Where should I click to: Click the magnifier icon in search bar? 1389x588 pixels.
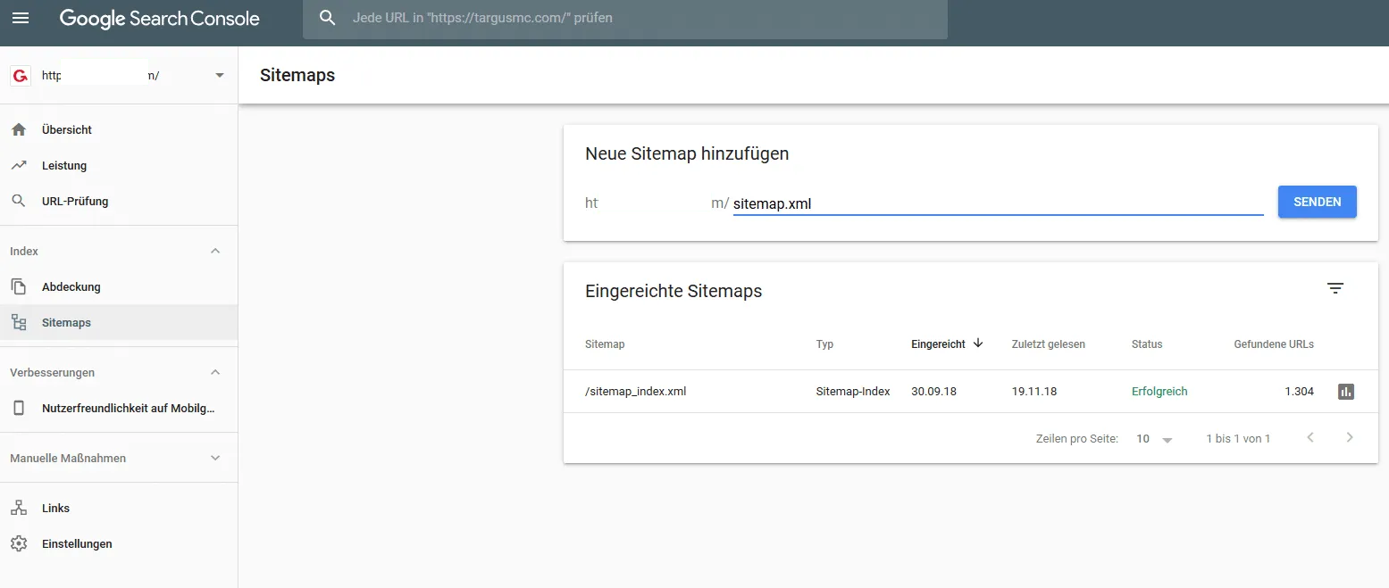pyautogui.click(x=328, y=18)
